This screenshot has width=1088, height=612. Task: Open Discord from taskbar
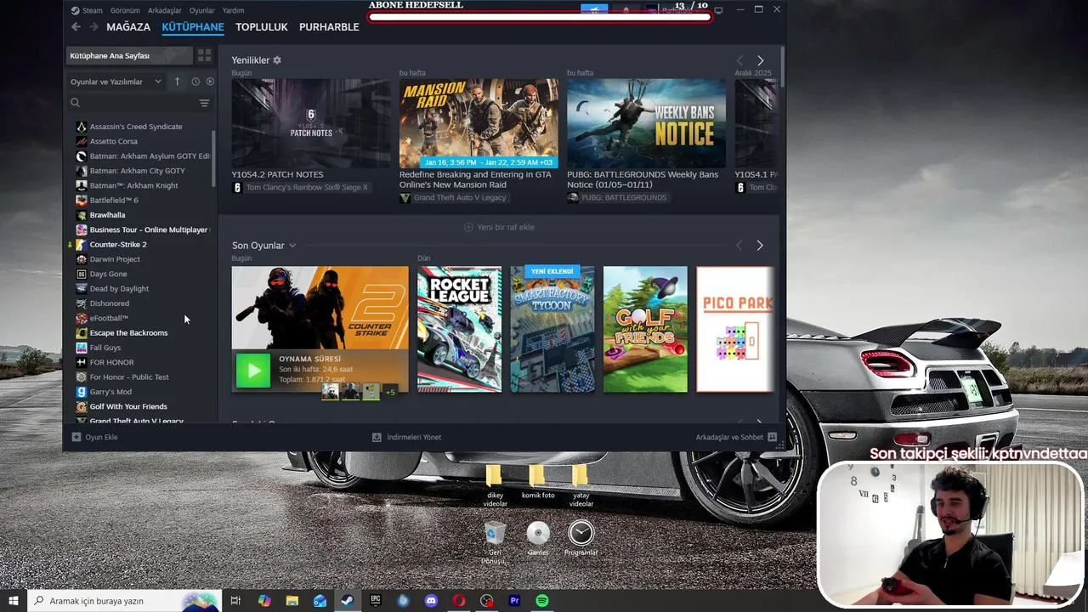[x=431, y=601]
